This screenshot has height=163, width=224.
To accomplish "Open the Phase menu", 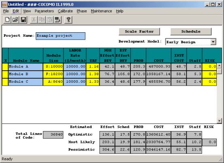I will 82,11.
